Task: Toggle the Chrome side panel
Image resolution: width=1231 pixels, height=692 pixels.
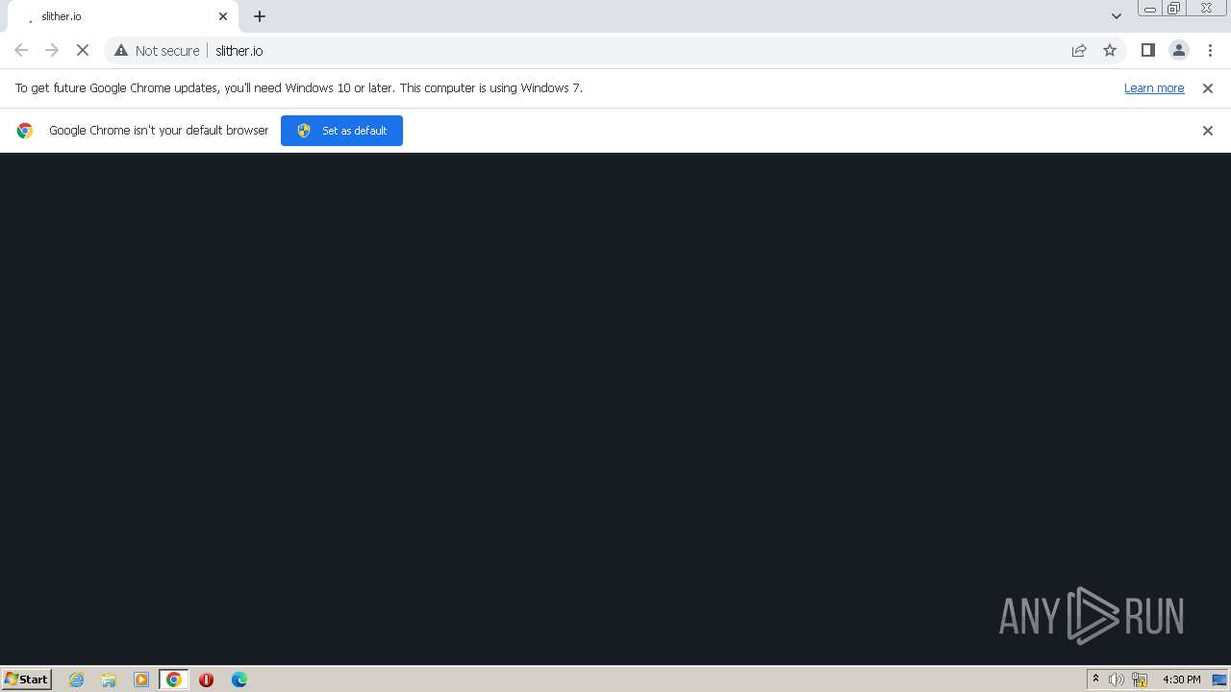Action: (1147, 50)
